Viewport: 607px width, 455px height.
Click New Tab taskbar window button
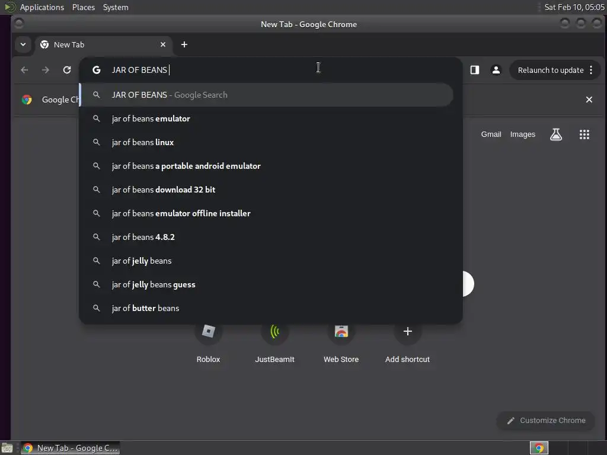70,448
